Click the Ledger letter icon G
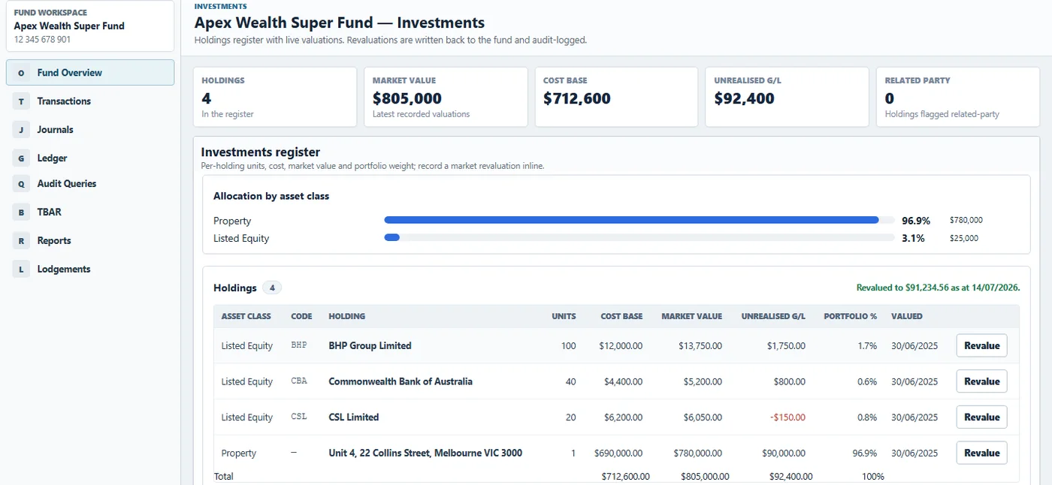Screen dimensions: 1052x485 pos(21,158)
